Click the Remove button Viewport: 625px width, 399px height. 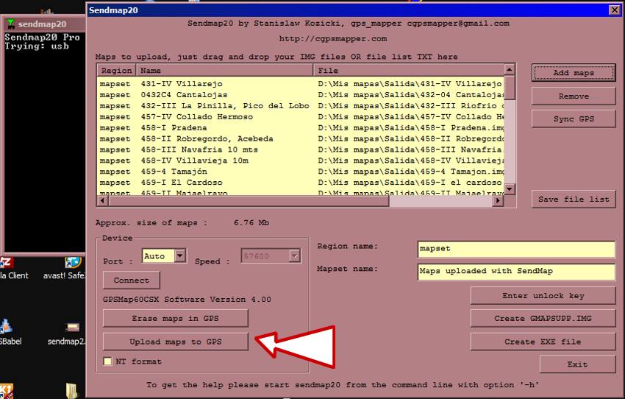click(x=574, y=96)
